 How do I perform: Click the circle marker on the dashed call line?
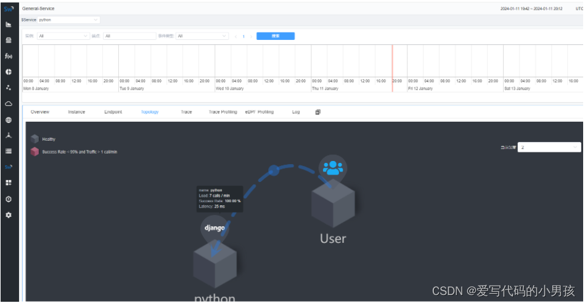point(274,170)
